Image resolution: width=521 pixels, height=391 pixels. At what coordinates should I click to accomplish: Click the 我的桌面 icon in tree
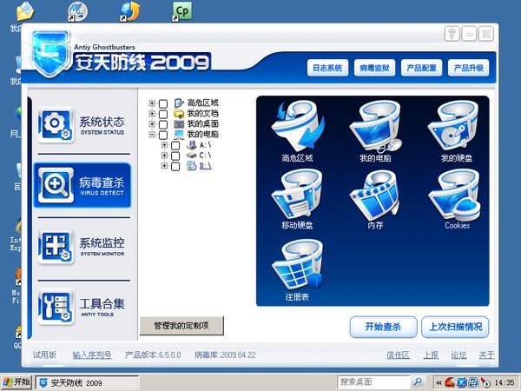pos(179,124)
